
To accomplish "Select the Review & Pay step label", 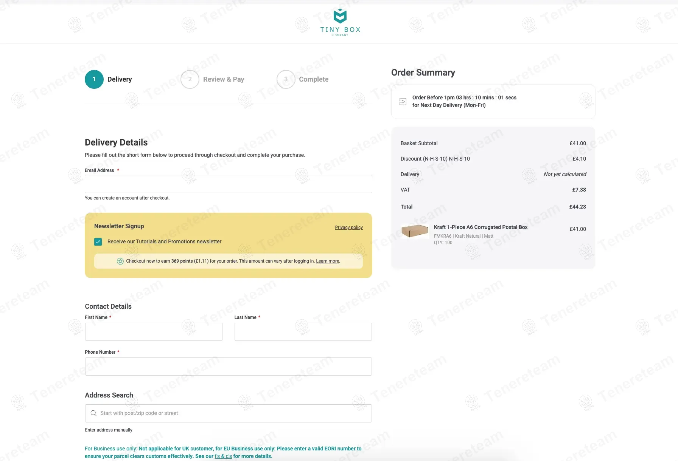I will (x=224, y=79).
